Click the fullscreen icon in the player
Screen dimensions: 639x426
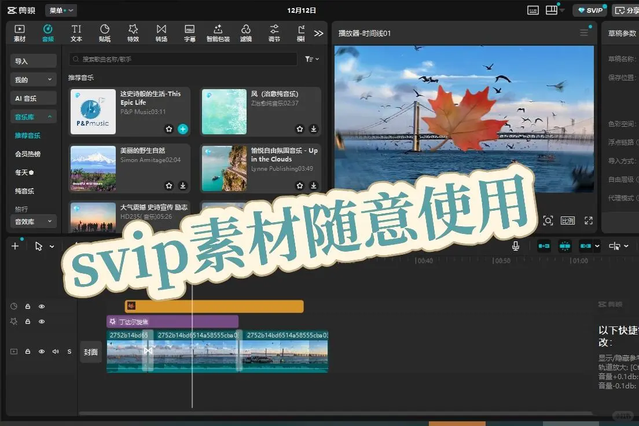click(589, 221)
